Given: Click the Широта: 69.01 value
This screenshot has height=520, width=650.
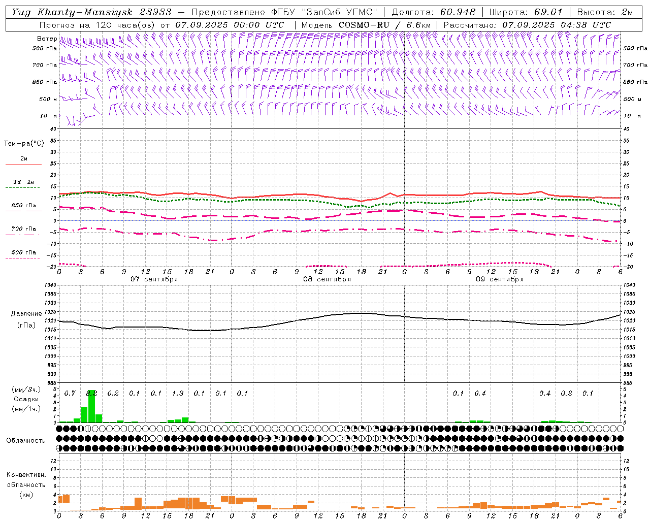Looking at the screenshot, I should (526, 12).
